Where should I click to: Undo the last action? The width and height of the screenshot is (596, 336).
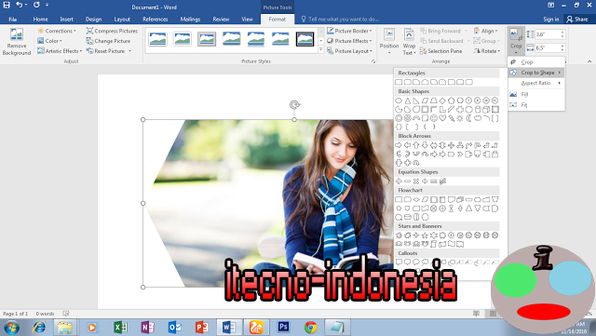coord(19,5)
